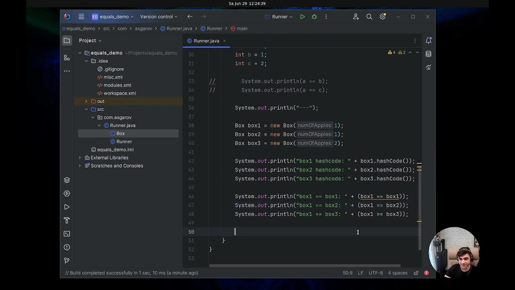Open Search Everywhere magnifier

369,17
